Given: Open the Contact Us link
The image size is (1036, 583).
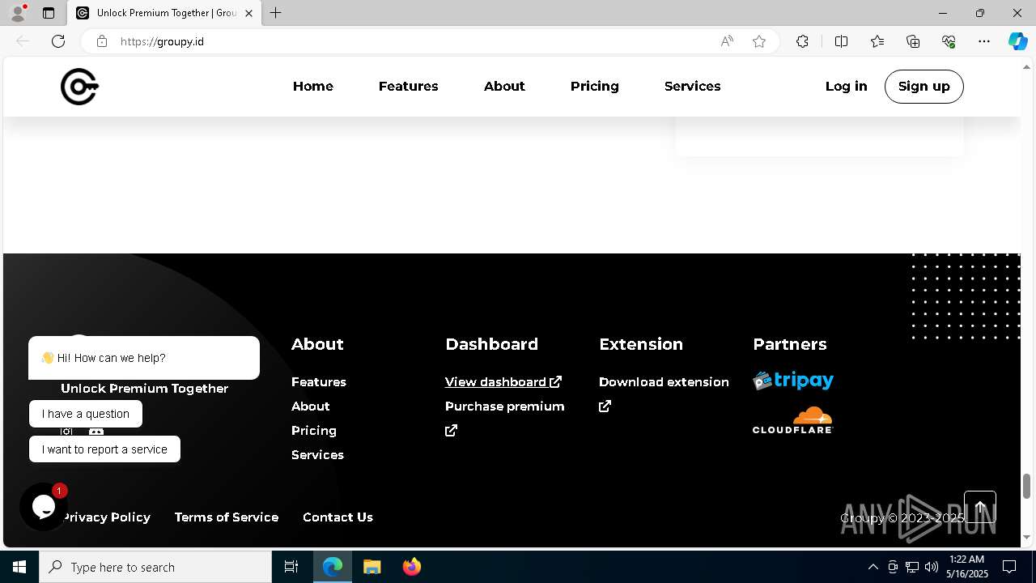Looking at the screenshot, I should [x=338, y=517].
